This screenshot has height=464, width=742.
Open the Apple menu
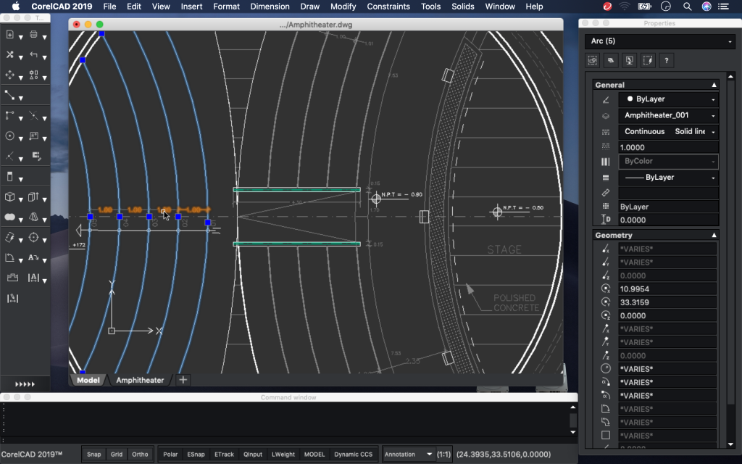(16, 7)
